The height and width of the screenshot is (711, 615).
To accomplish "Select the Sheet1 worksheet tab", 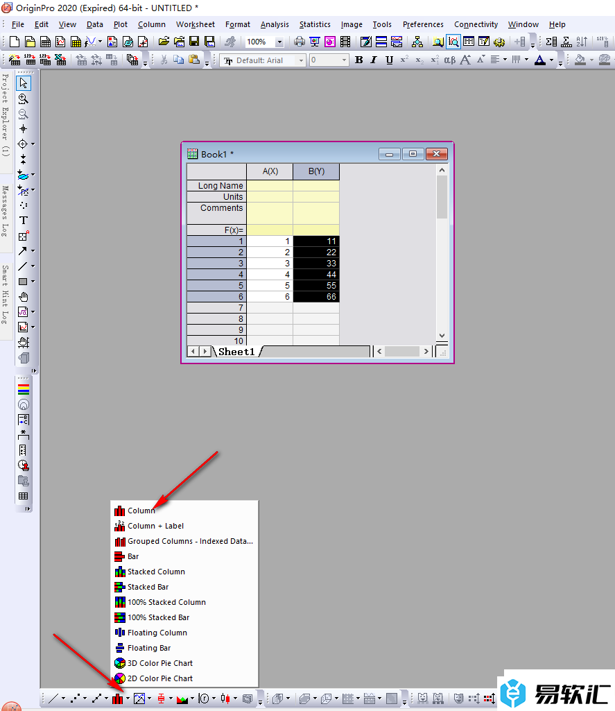I will point(236,352).
